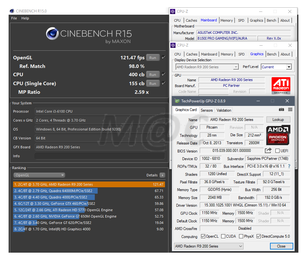Select ranking row ATI Radeon HD 5770
The height and width of the screenshot is (260, 307).
pyautogui.click(x=89, y=210)
